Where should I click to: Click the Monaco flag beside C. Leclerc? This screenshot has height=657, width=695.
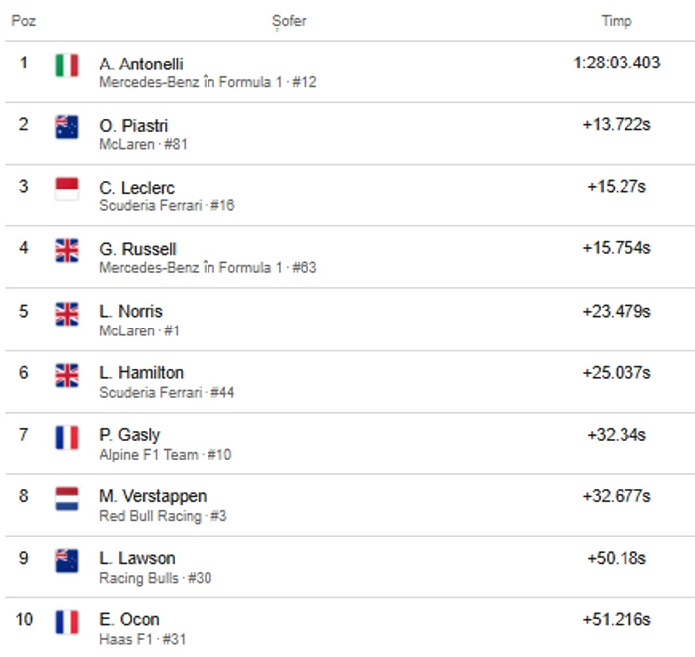(67, 189)
